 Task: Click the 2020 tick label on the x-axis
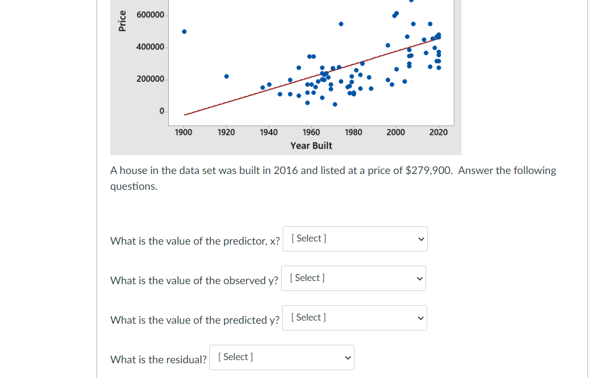(x=438, y=132)
